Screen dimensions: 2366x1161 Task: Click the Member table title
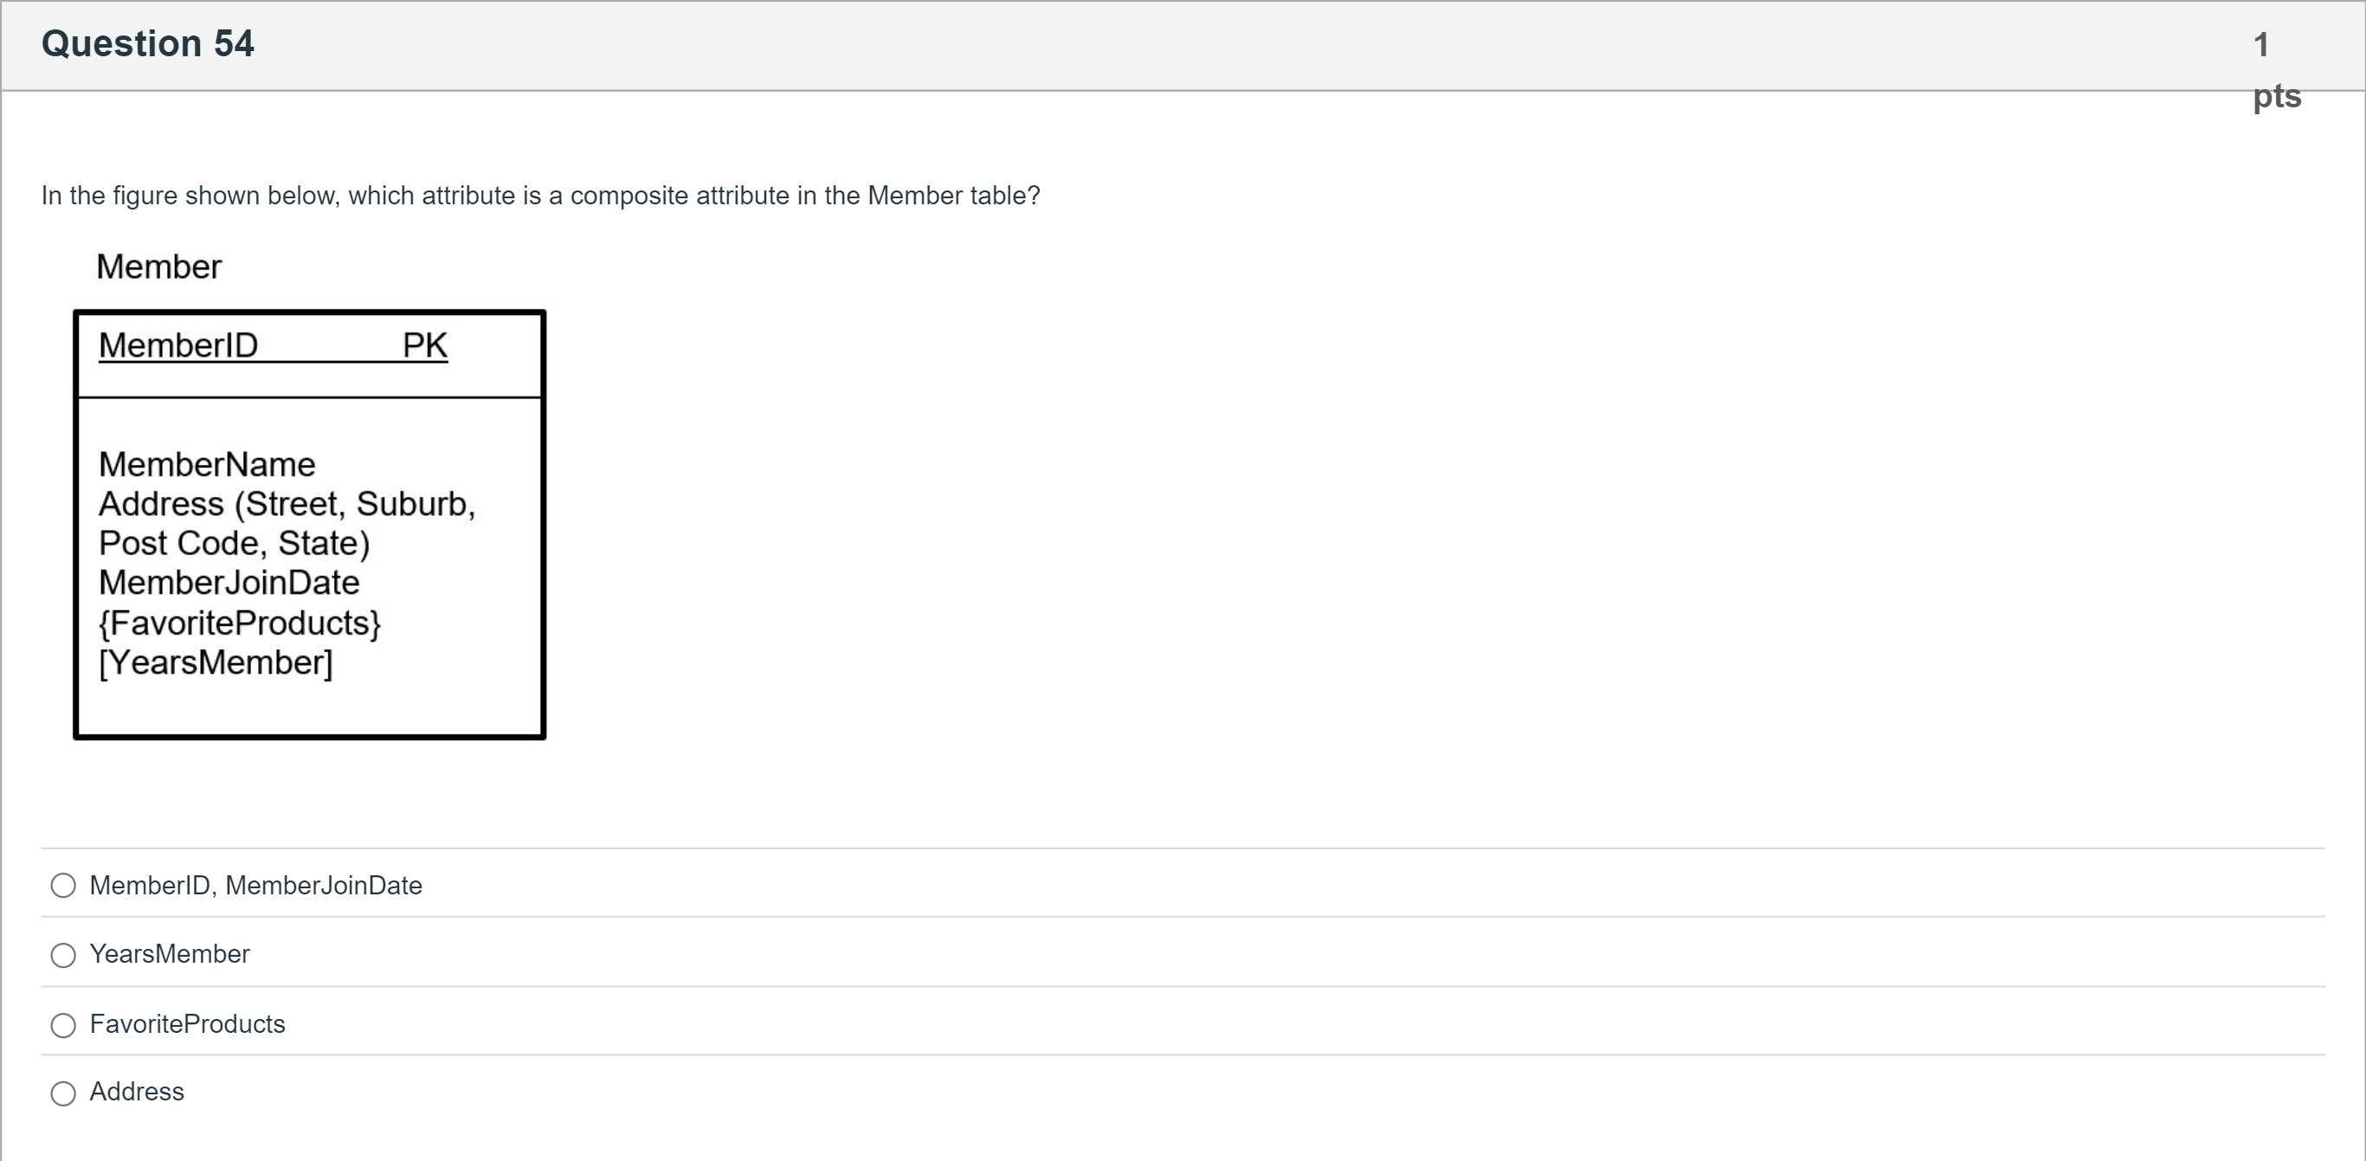159,268
